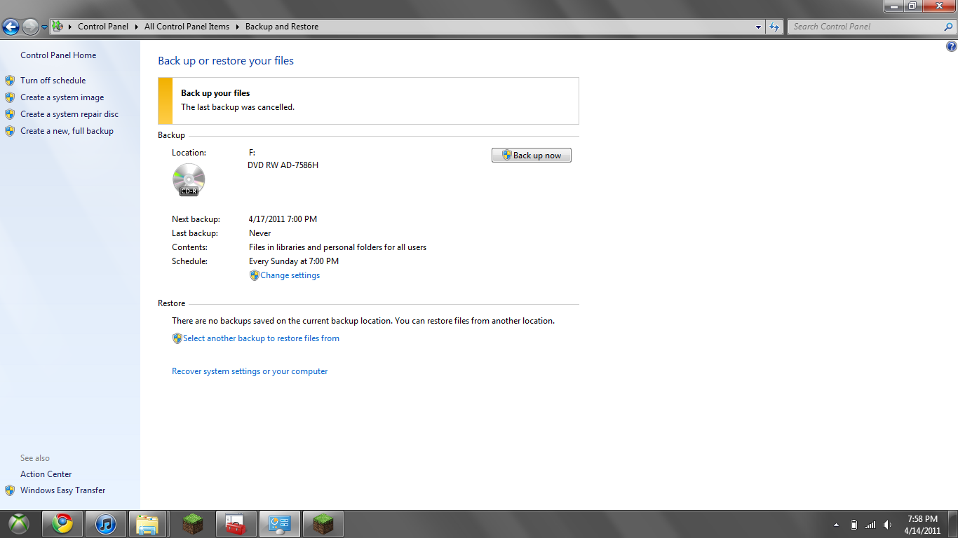Click the volume speaker tray icon
Viewport: 958px width, 538px height.
887,525
